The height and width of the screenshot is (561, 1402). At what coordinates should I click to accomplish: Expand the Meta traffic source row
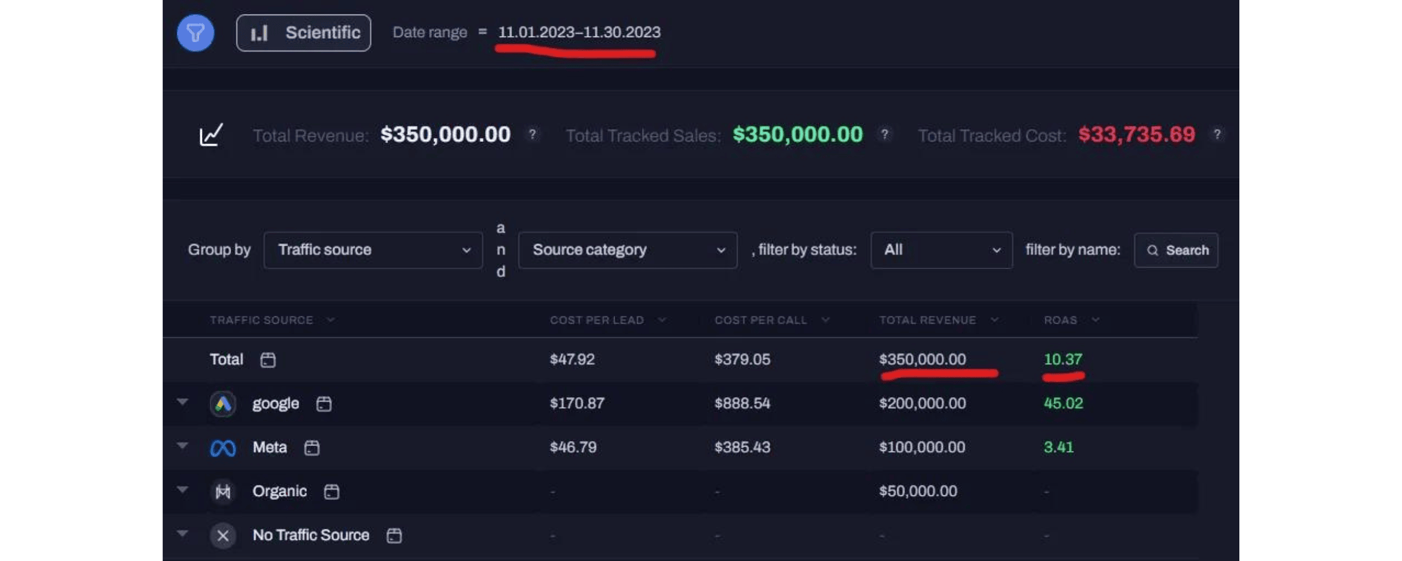[x=182, y=446]
